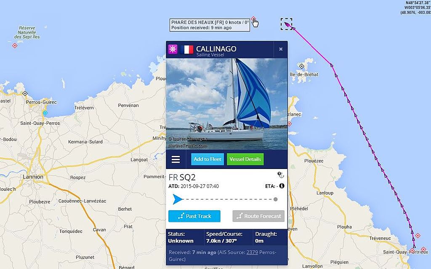Click the blue arrow on voyage progress line
This screenshot has width=431, height=269.
pyautogui.click(x=178, y=199)
